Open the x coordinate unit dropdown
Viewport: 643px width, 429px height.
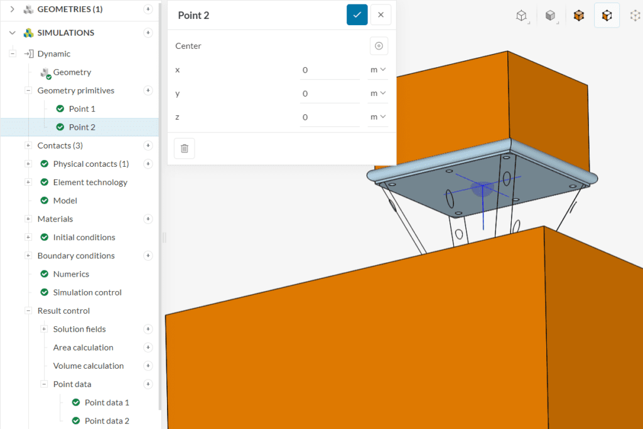point(377,70)
